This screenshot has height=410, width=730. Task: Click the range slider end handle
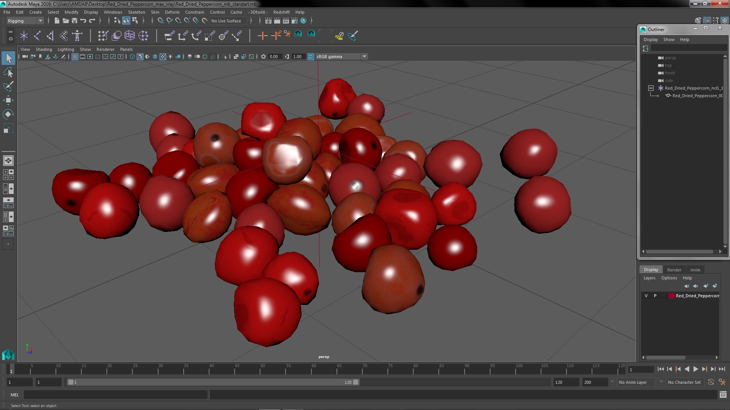(356, 382)
